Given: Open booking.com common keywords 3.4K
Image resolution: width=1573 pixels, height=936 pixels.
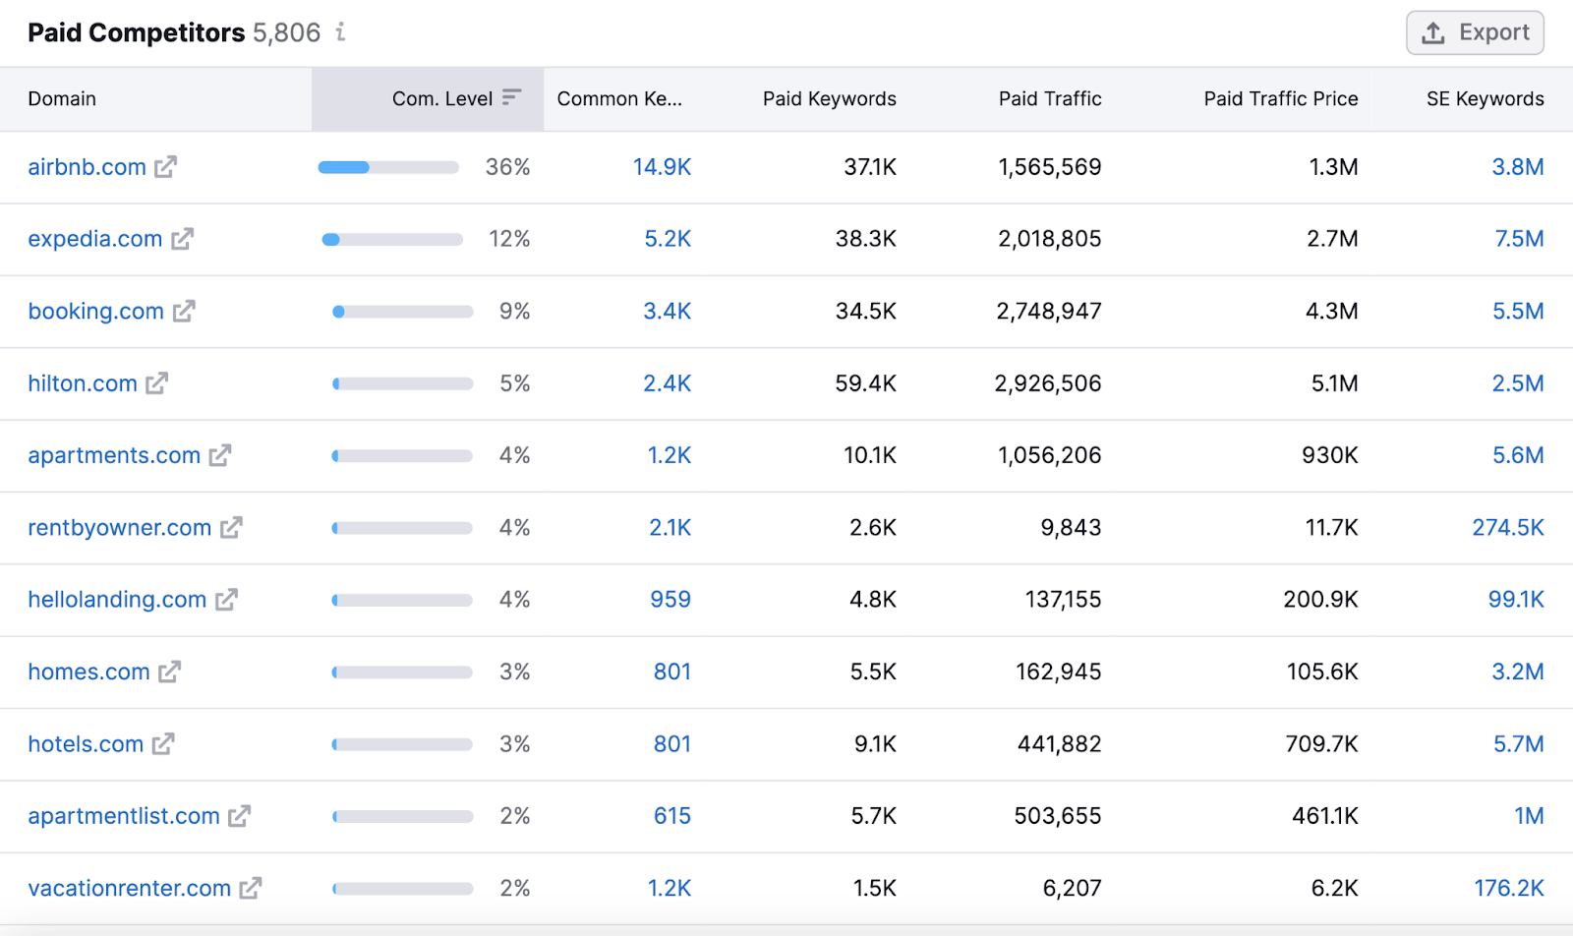Looking at the screenshot, I should click(x=668, y=312).
